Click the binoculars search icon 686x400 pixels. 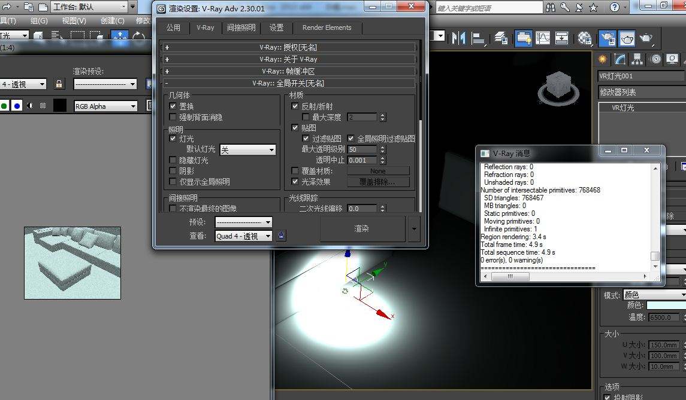pos(551,7)
